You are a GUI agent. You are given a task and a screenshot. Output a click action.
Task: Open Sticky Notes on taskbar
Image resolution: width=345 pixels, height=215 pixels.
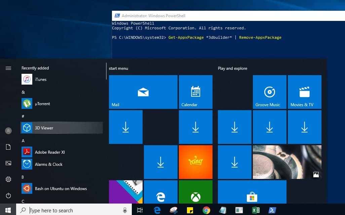pyautogui.click(x=190, y=210)
